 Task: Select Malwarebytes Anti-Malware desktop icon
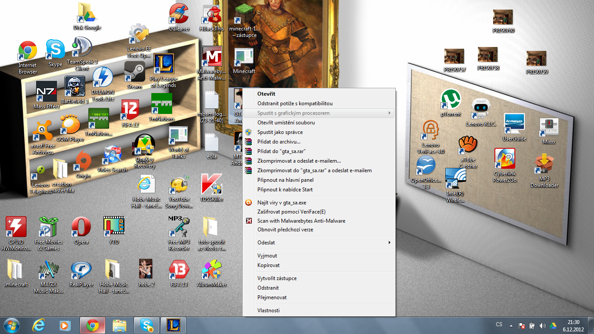click(x=212, y=63)
